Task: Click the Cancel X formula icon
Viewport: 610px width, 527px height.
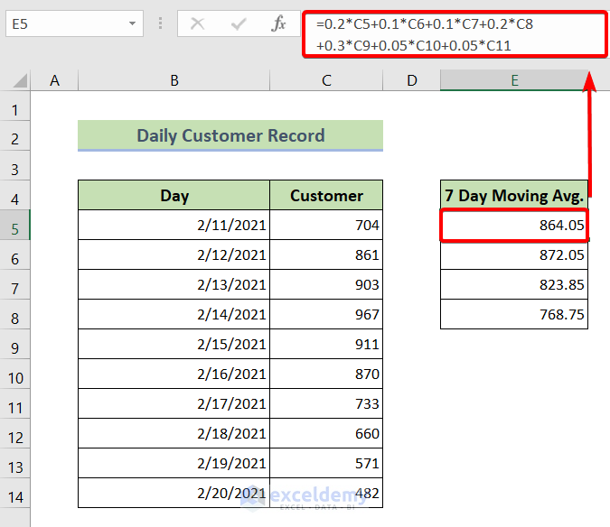Action: 197,24
